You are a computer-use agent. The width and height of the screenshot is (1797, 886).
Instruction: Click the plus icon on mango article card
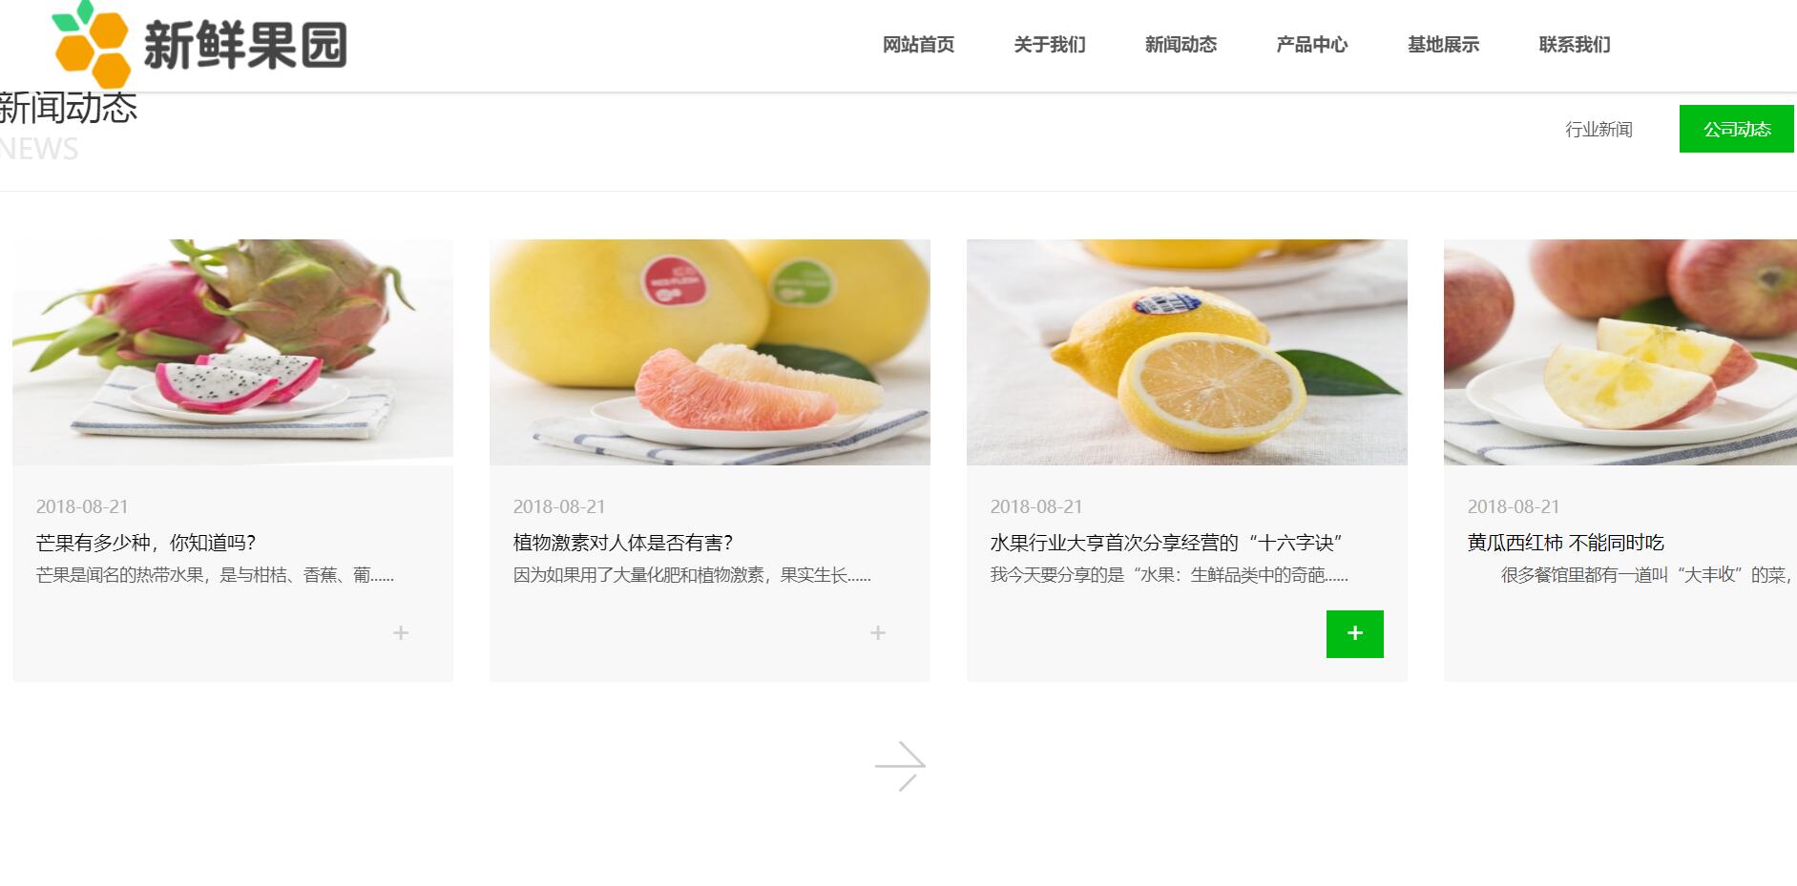[401, 633]
